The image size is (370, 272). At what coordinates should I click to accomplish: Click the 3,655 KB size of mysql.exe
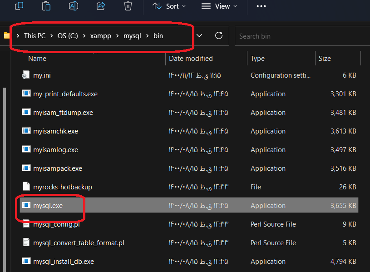click(x=343, y=206)
